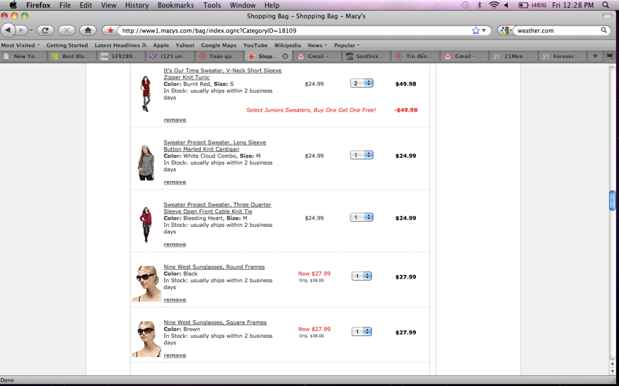619x386 pixels.
Task: Click the Round Frames sunglasses product thumbnail
Action: tap(146, 282)
